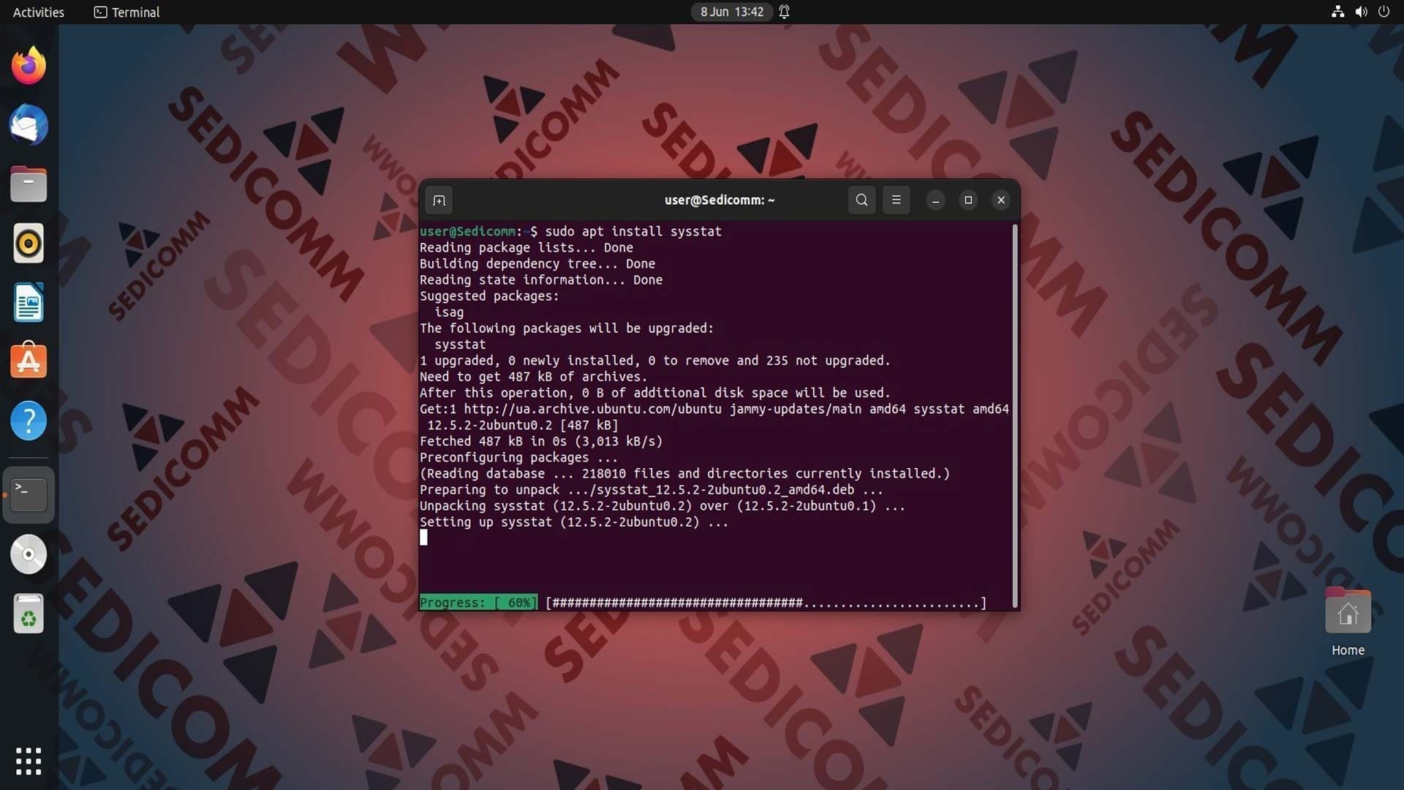Open the clock showing 8 Jun 13:42
Screen dimensions: 1404x790
(732, 12)
